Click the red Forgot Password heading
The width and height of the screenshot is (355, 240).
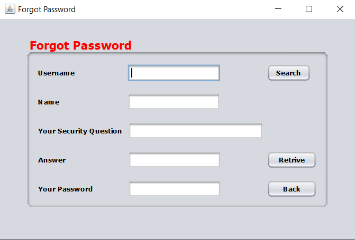[x=80, y=45]
